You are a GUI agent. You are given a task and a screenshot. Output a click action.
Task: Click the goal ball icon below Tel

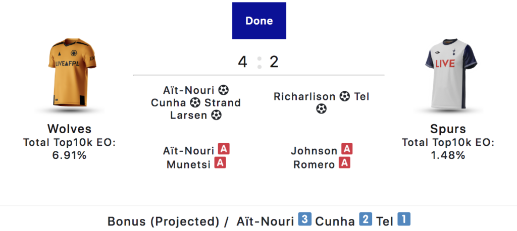coord(321,109)
